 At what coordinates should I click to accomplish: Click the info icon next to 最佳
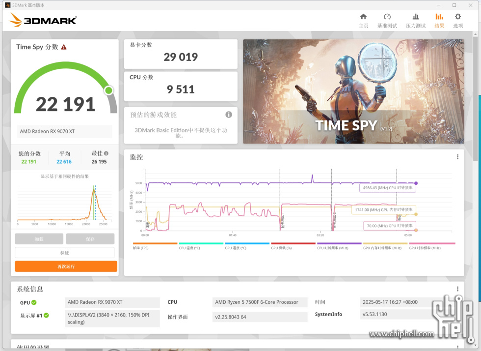click(x=106, y=153)
